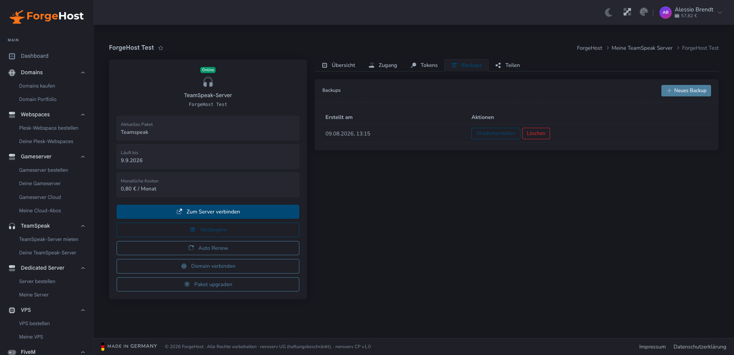Open Gameserver bestellen
This screenshot has width=734, height=355.
click(44, 170)
